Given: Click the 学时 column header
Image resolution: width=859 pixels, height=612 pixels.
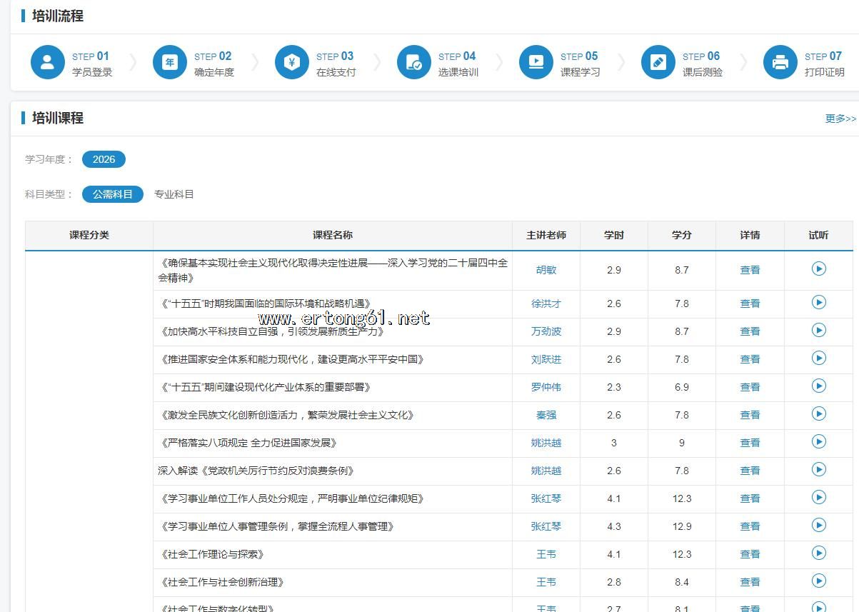Looking at the screenshot, I should coord(613,235).
